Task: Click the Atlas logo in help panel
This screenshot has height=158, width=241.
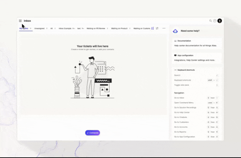Action: pos(175,31)
